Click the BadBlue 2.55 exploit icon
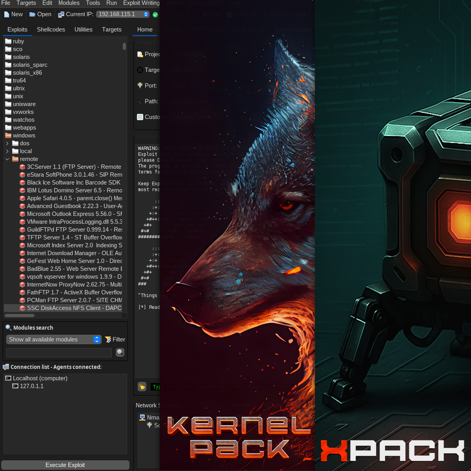This screenshot has width=471, height=471. [x=22, y=269]
